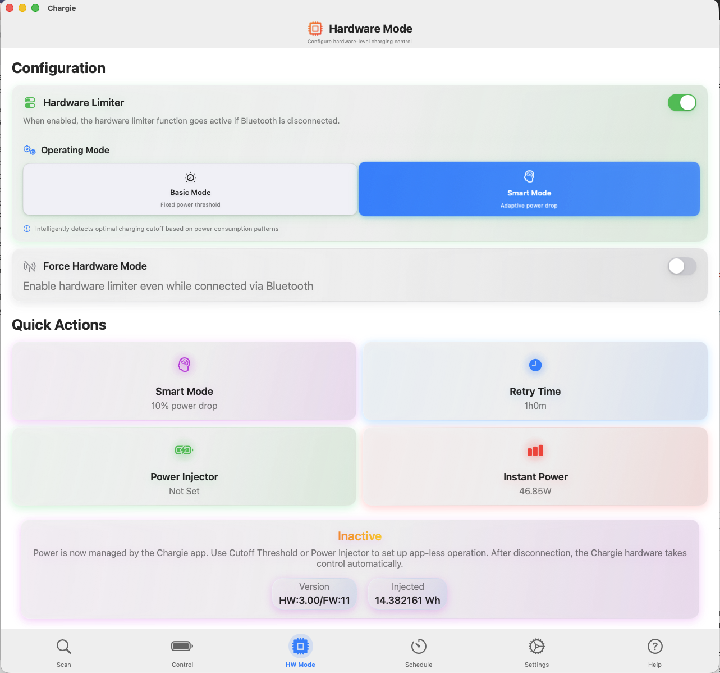Viewport: 720px width, 673px height.
Task: Click the Scan magnifying glass icon
Action: (x=63, y=647)
